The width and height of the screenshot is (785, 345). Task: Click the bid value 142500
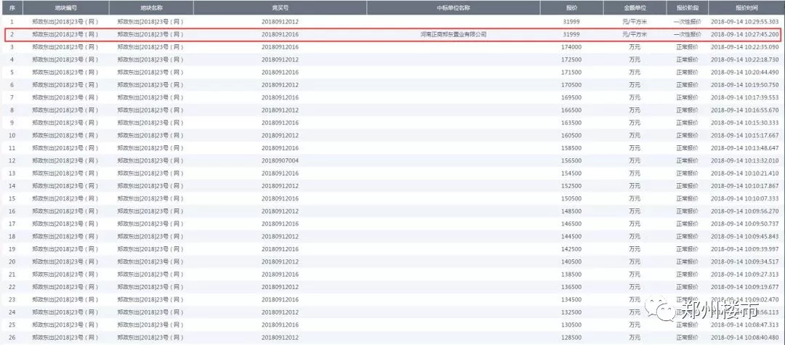[x=571, y=249]
